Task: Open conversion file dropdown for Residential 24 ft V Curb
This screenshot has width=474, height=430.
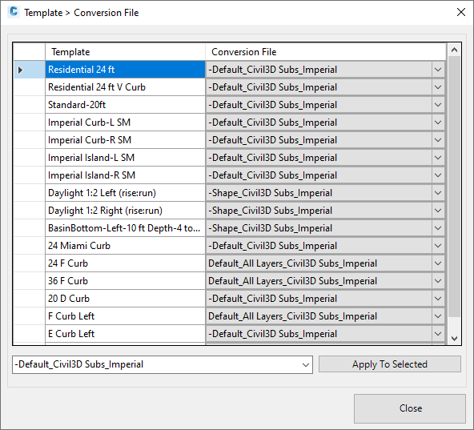Action: coord(438,87)
